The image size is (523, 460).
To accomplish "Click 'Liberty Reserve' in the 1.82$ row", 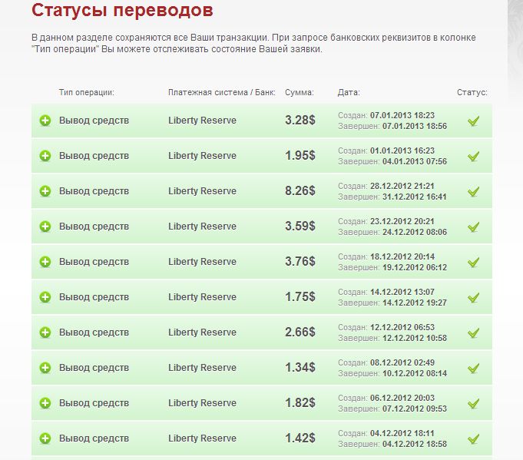I will [x=202, y=403].
